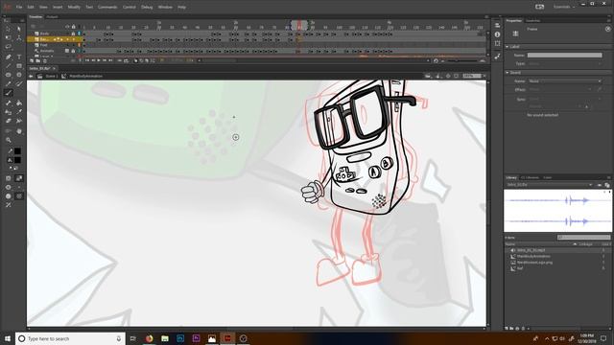
Task: Select the highlighted Brush tool
Action: pos(9,93)
